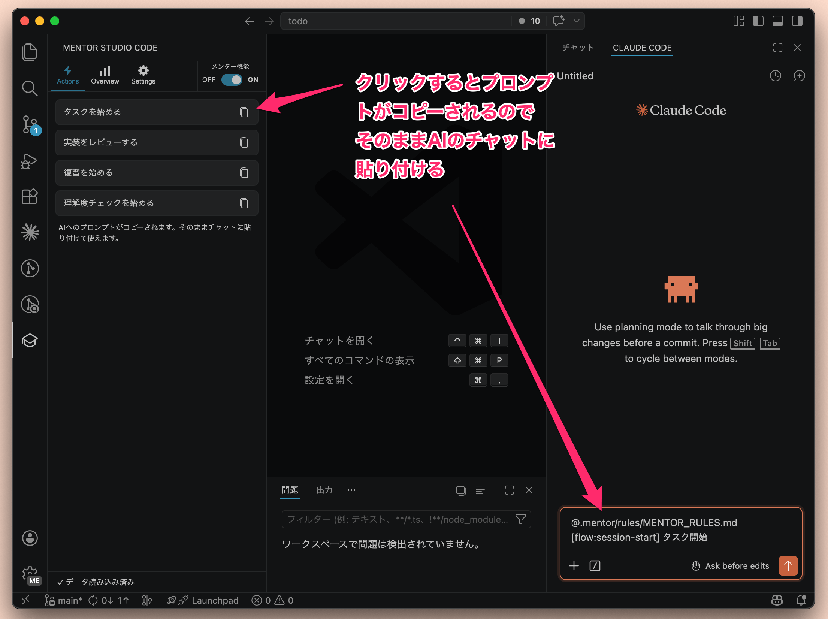Open slash commands icon in prompt box
The width and height of the screenshot is (828, 619).
(x=595, y=566)
